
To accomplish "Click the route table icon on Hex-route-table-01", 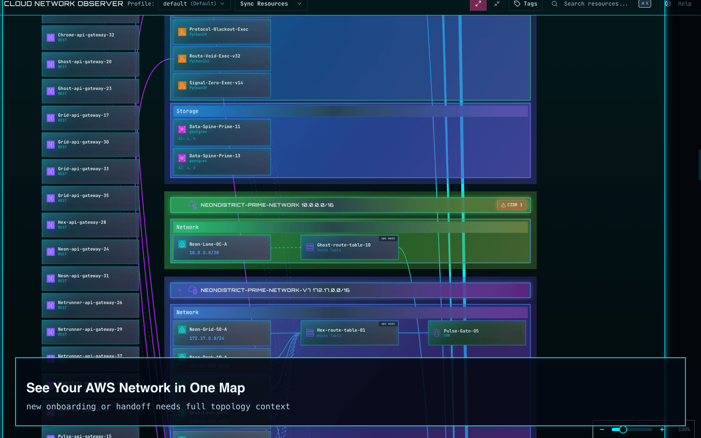I will click(310, 332).
